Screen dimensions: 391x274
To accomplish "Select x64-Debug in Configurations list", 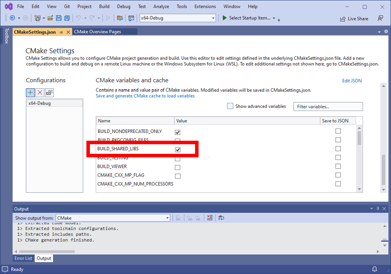I will coord(55,103).
